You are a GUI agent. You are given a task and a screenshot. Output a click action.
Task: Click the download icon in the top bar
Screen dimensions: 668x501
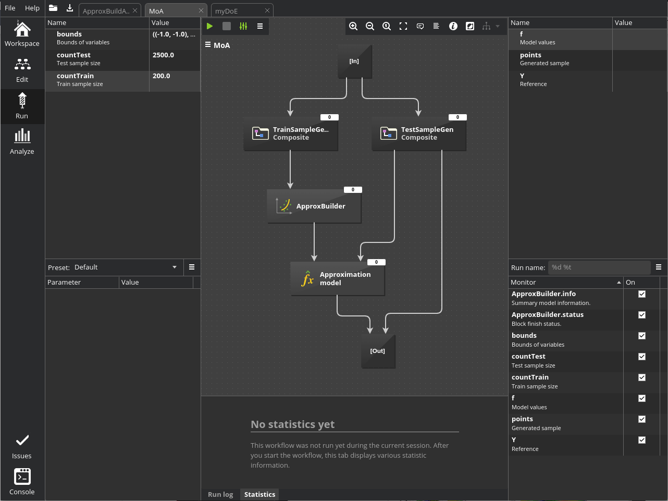(70, 8)
